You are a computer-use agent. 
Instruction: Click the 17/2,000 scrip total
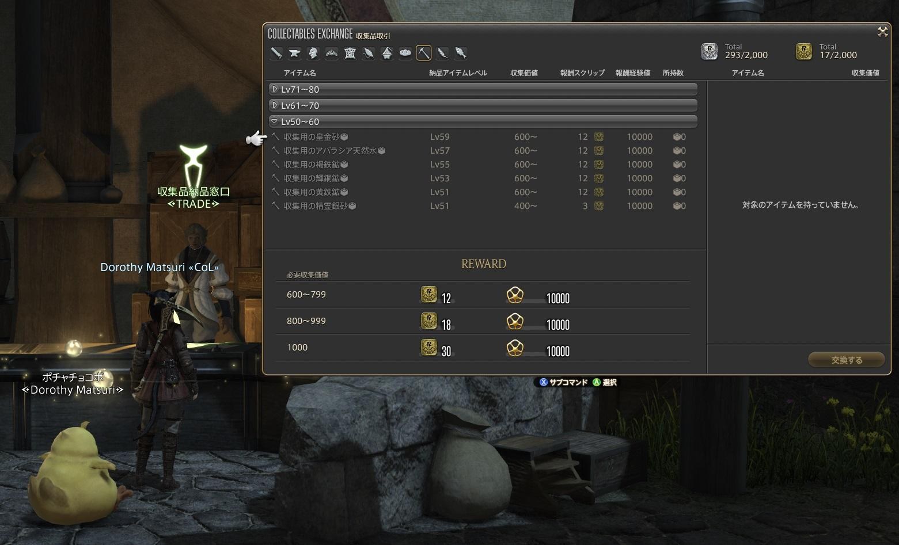pos(839,55)
